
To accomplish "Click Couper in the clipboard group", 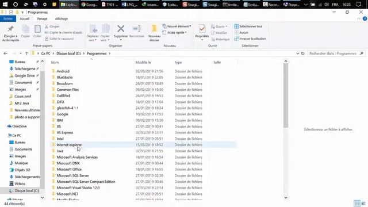I will pyautogui.click(x=52, y=26).
